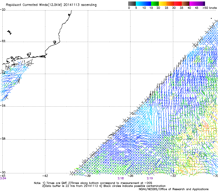This screenshot has width=218, height=191.
Task: Click the '0' legend scale label
Action: click(x=129, y=8)
